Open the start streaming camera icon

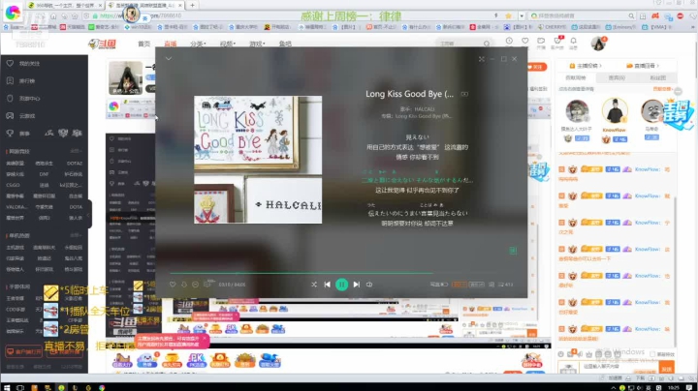pos(541,43)
